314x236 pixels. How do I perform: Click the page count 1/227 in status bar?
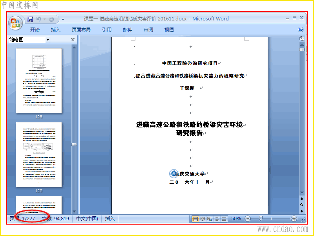click(22, 219)
